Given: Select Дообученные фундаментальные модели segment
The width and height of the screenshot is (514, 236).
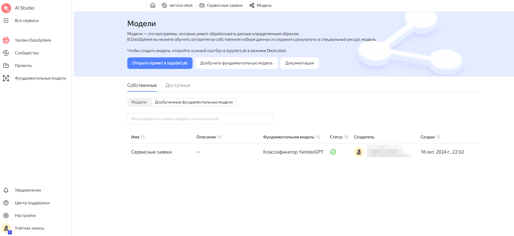Looking at the screenshot, I should pos(194,102).
